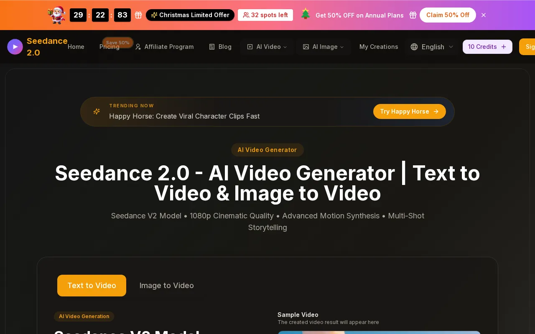Click the AI Video Generation label badge
The image size is (535, 334).
click(84, 316)
